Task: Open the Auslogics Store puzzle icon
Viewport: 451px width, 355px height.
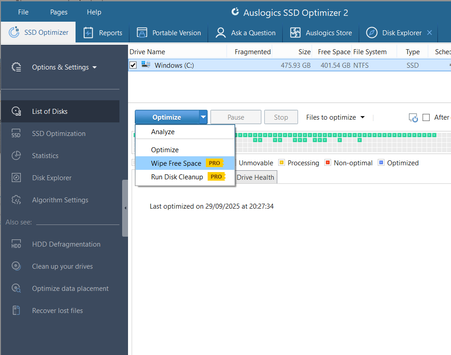Action: tap(295, 33)
